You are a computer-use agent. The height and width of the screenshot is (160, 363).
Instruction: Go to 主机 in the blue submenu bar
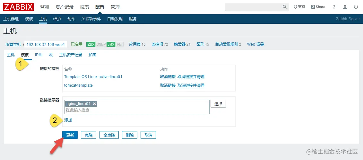point(43,19)
